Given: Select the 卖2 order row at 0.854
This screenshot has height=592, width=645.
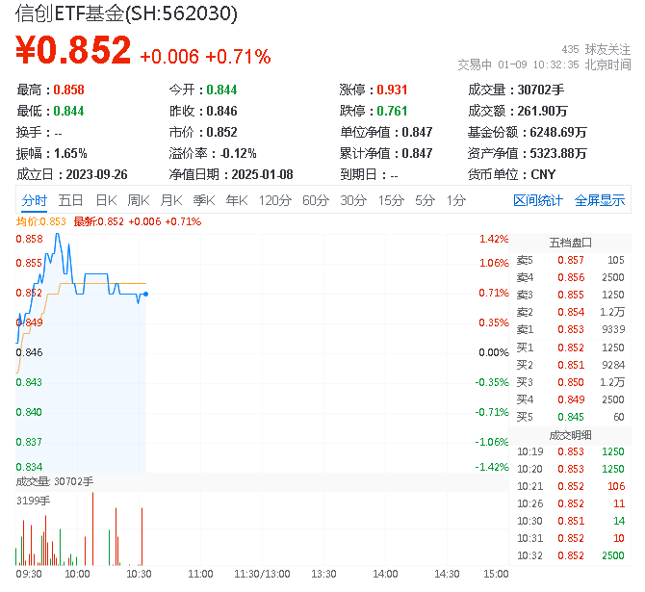Looking at the screenshot, I should point(570,312).
